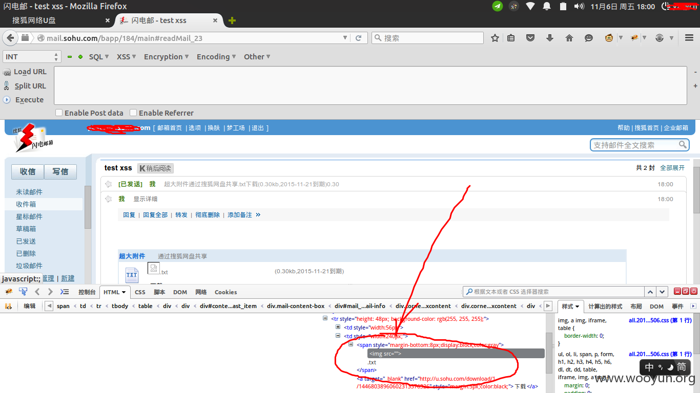Activate the Firebug inspect element pointer
The image size is (700, 393).
(23, 292)
